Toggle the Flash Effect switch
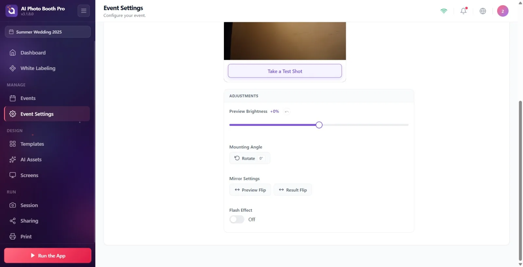Screen dimensions: 523x267 [x=237, y=219]
